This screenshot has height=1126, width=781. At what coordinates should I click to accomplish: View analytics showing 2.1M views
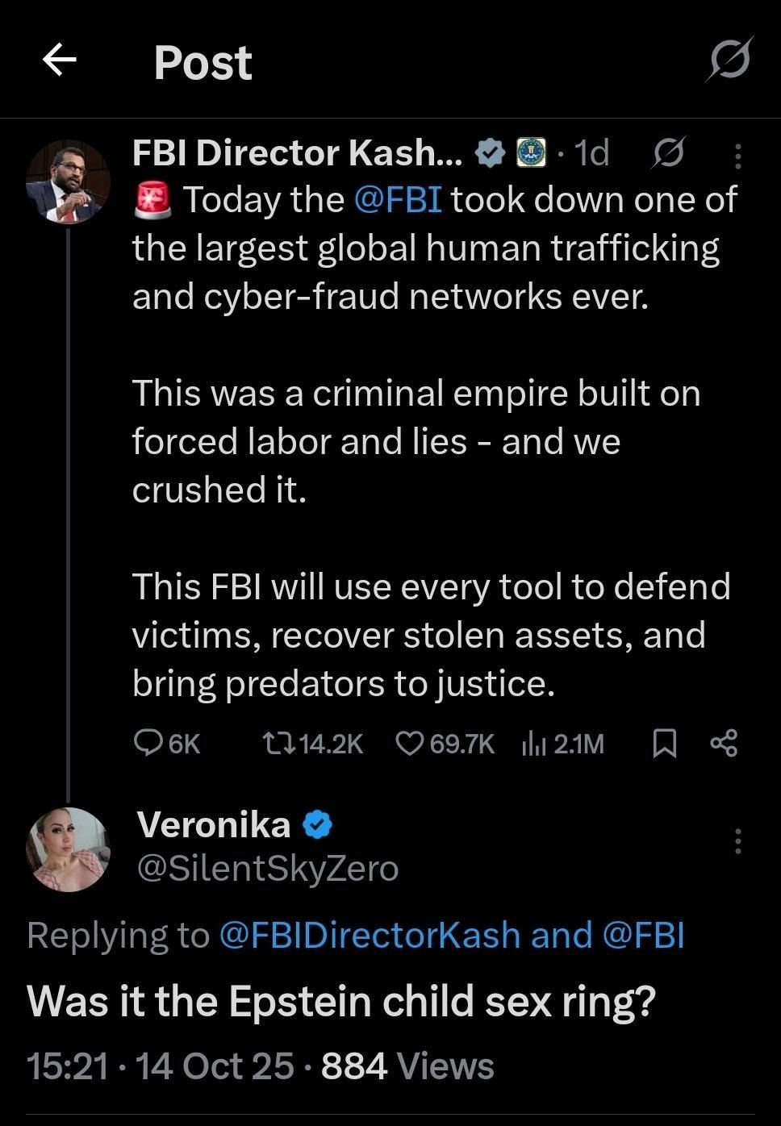562,743
